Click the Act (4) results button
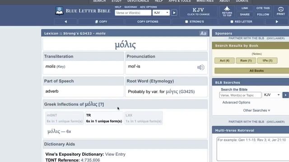The image size is (289, 162). point(224,61)
